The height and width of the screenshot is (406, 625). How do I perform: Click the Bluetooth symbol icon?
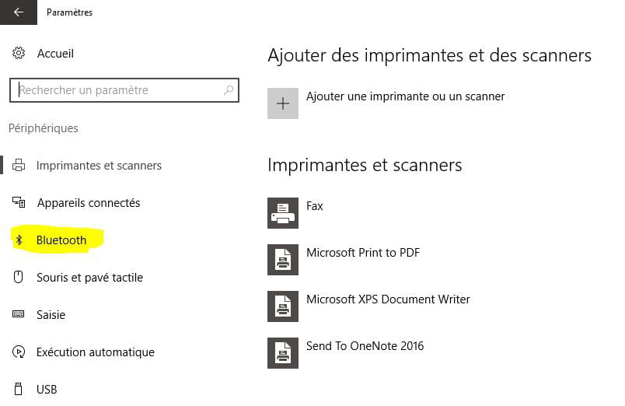(x=19, y=240)
